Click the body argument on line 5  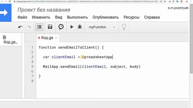[x=134, y=67]
